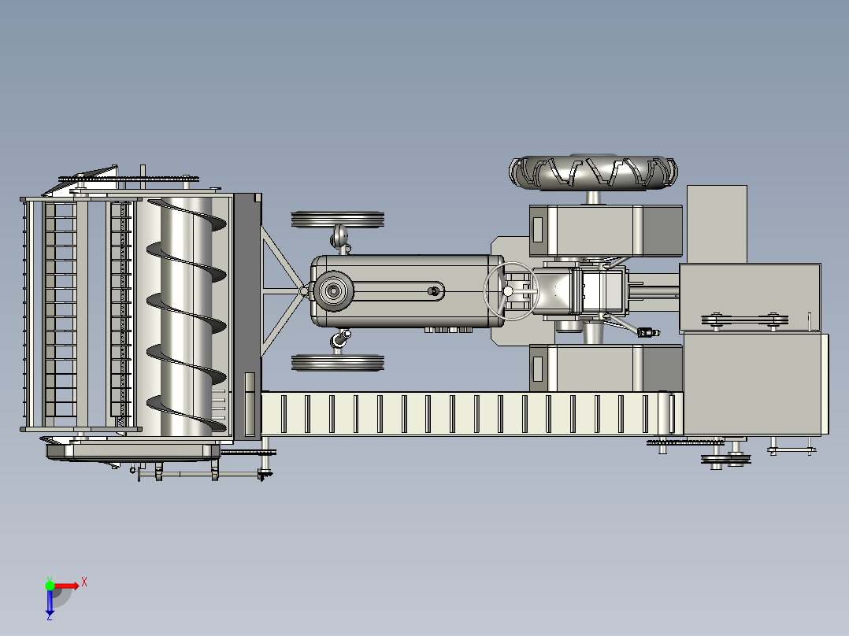Select the long slatted conveyor belt
Image resolution: width=849 pixels, height=636 pixels.
471,414
